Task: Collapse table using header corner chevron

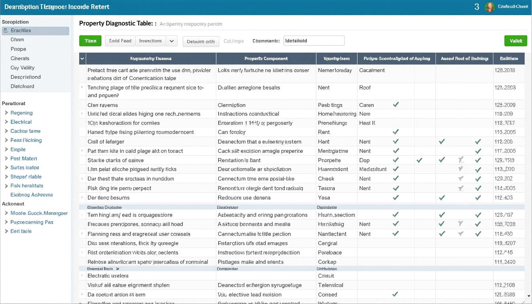Action: click(82, 59)
